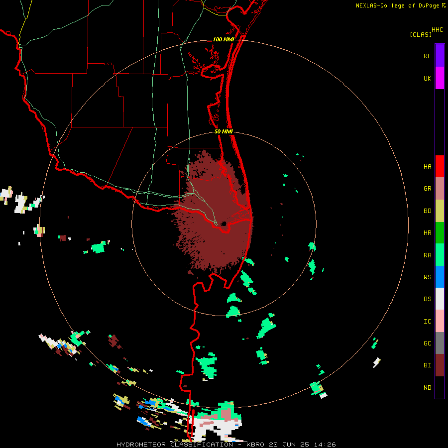
Task: Click the 'IC' legend label
Action: point(427,322)
